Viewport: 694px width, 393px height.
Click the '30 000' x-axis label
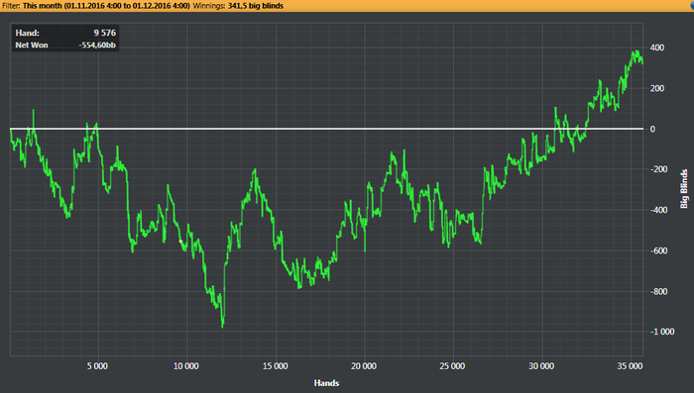coord(541,366)
